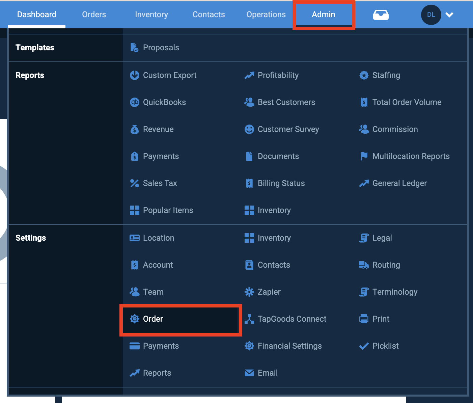Open Financial Settings
Screen dimensions: 473x403
coord(290,346)
